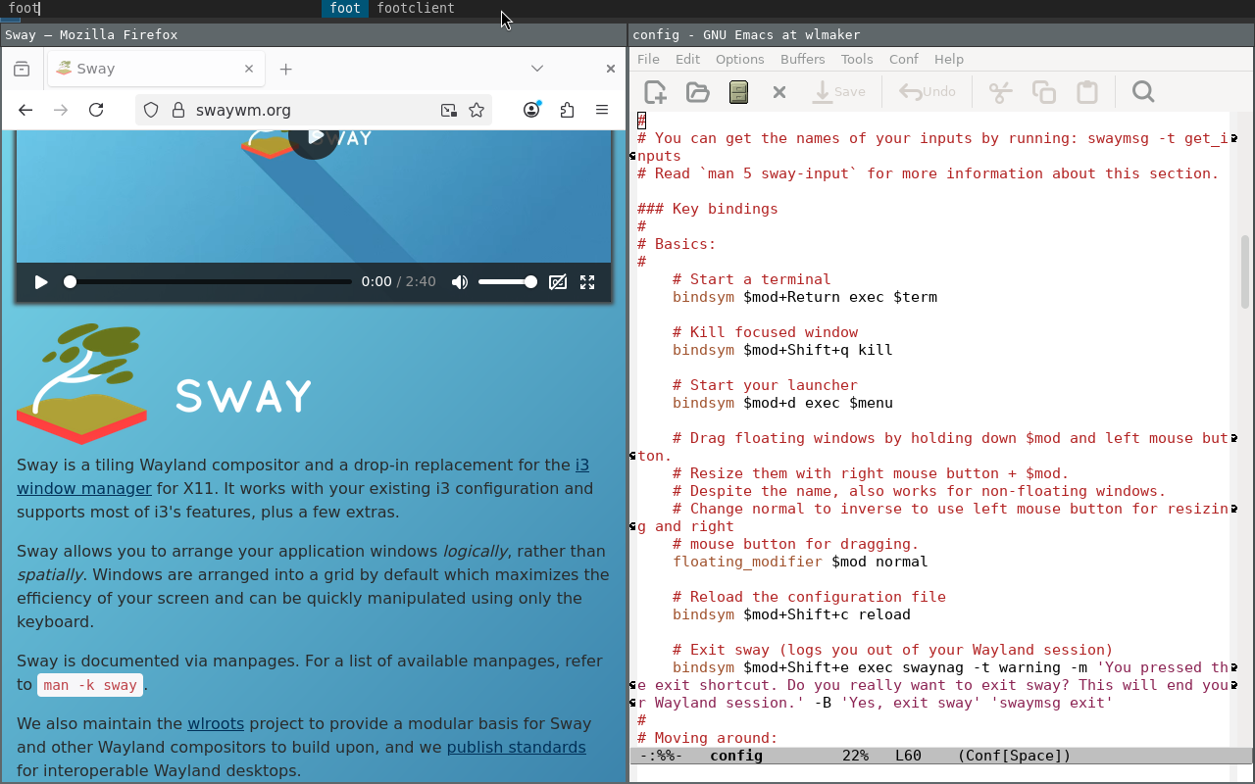Open a file with Emacs folder icon

[x=697, y=92]
